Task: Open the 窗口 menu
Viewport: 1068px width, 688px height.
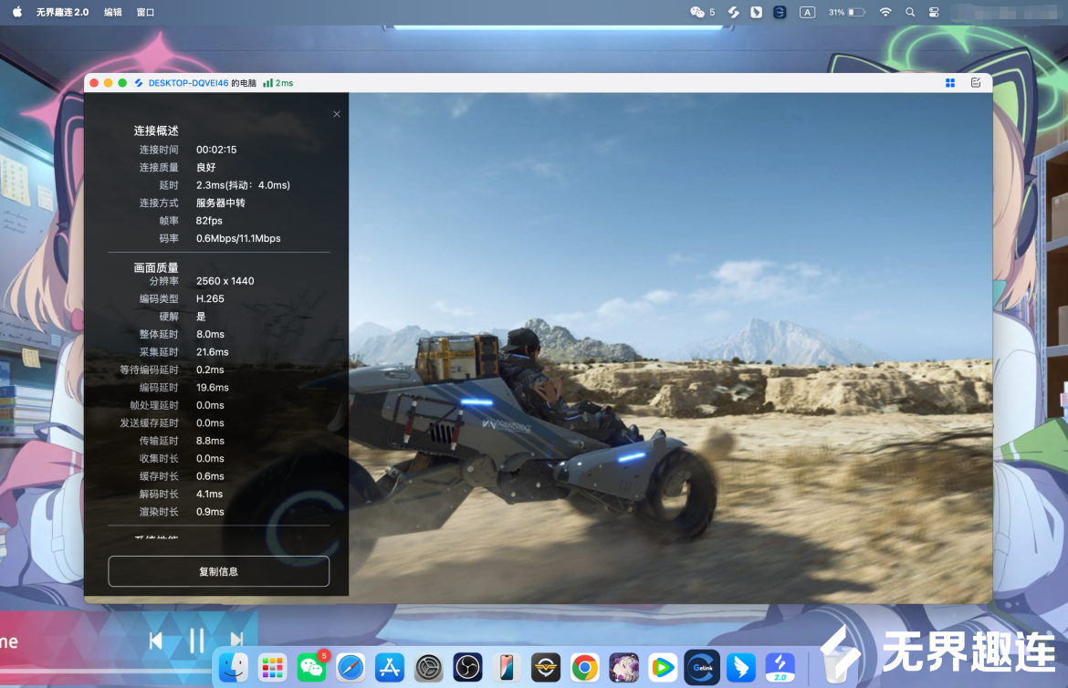Action: (145, 13)
